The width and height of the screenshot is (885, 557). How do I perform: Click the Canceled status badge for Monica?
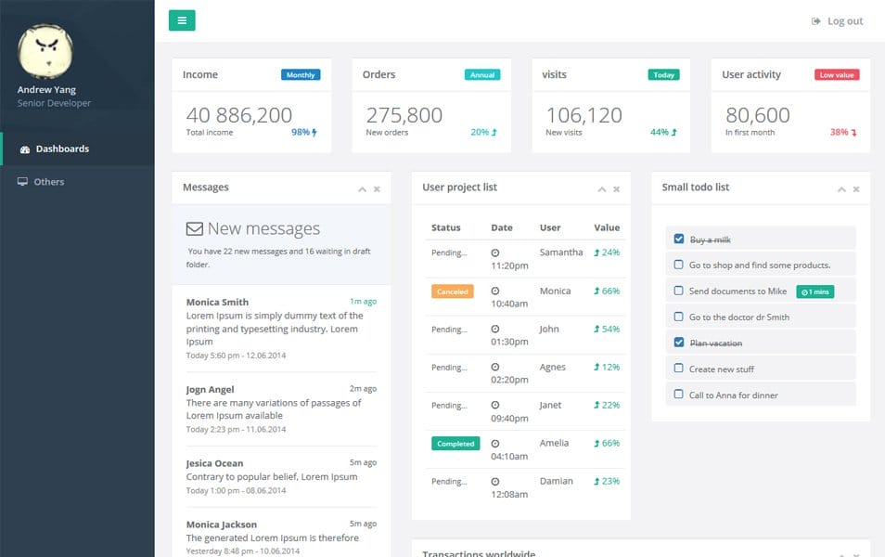452,291
